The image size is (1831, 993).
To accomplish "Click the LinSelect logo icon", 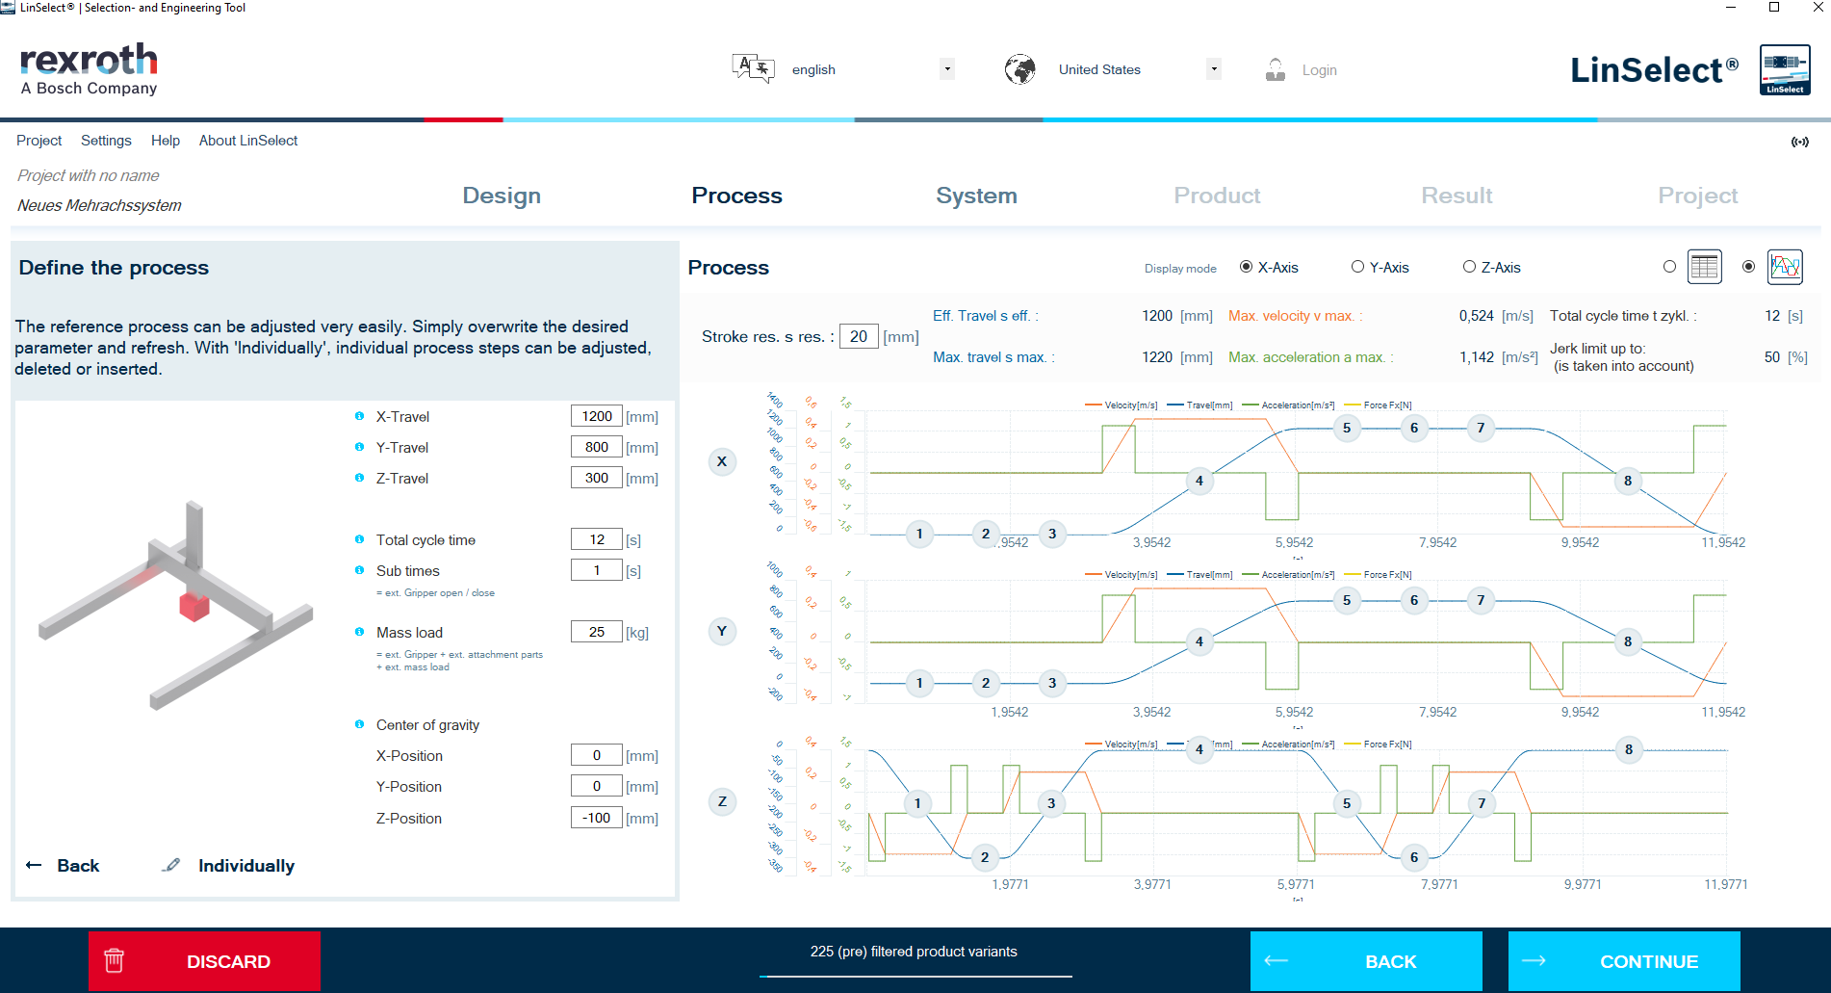I will (x=1784, y=69).
